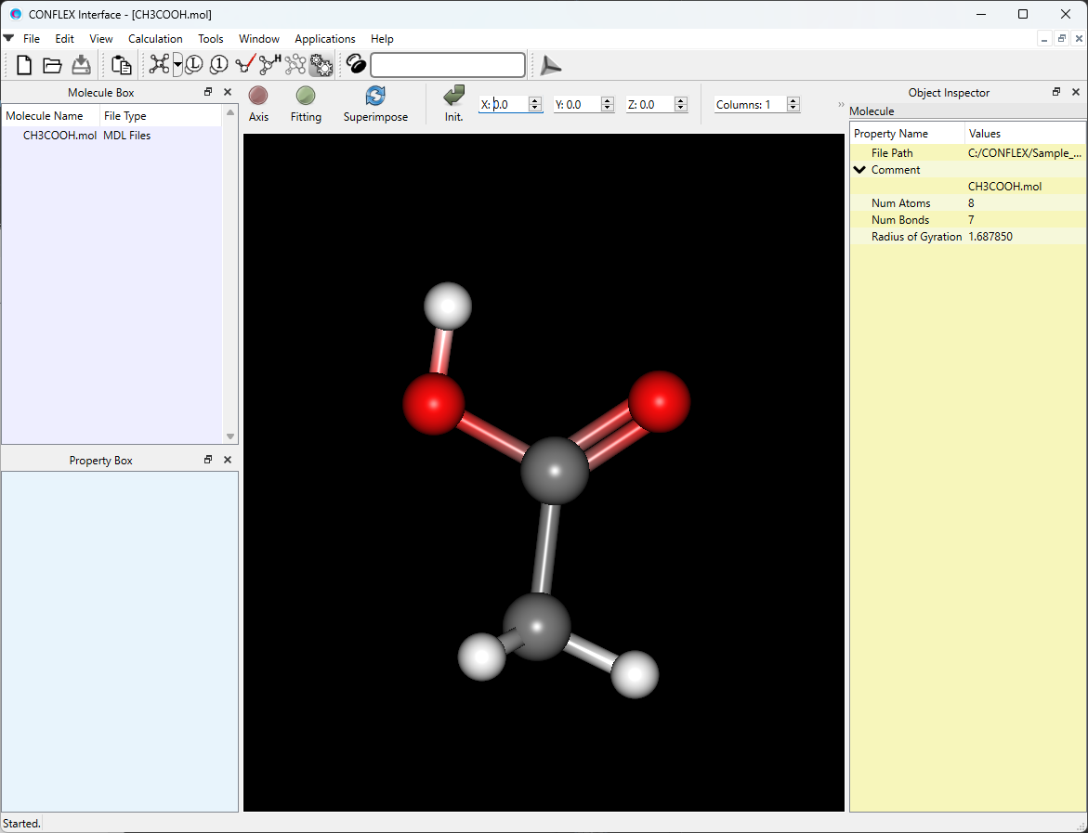
Task: Collapse the Comment property row
Action: pyautogui.click(x=859, y=169)
